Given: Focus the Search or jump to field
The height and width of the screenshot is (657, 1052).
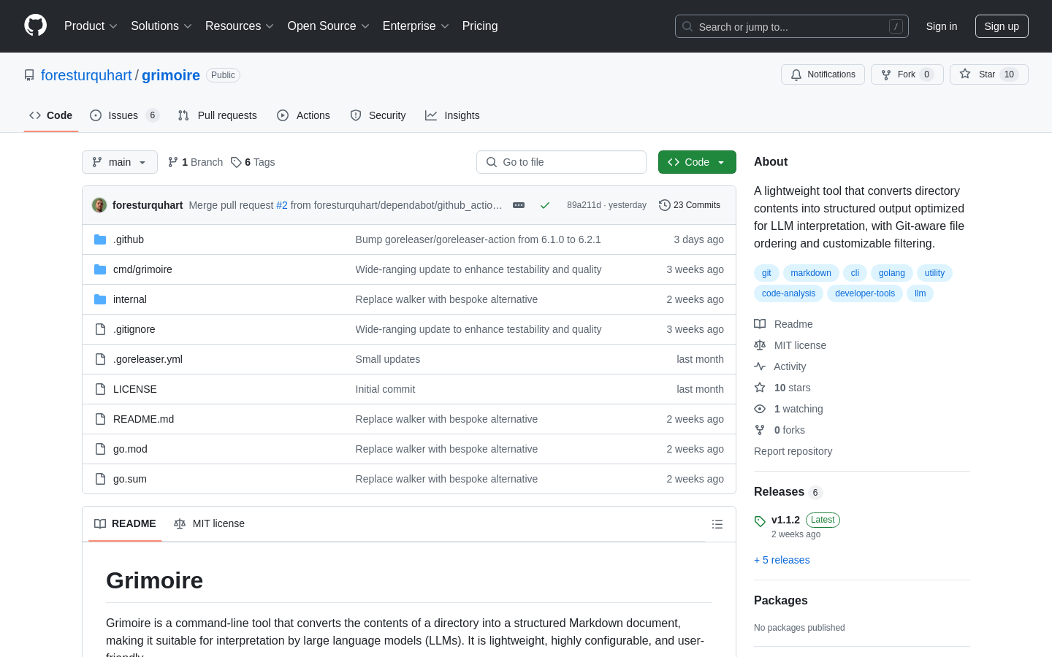Looking at the screenshot, I should 792,26.
